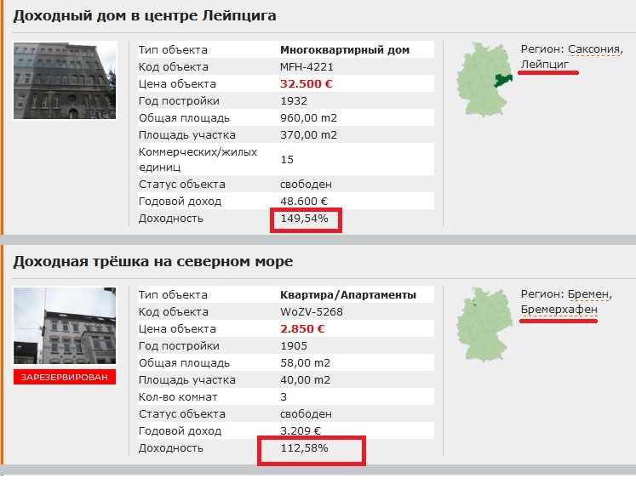Click the Germany map highlighting Saxony

click(x=482, y=83)
